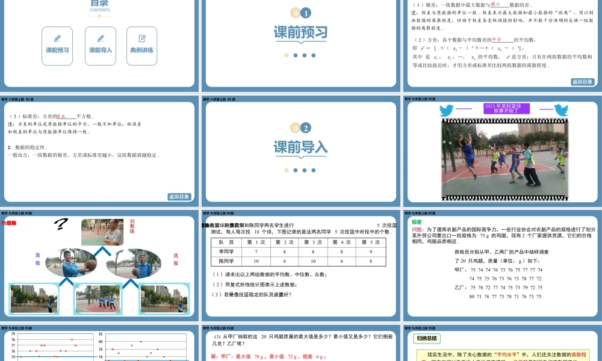The width and height of the screenshot is (602, 361).
Task: Click the 返回目录 button on the standard deviation slide
Action: click(x=179, y=196)
